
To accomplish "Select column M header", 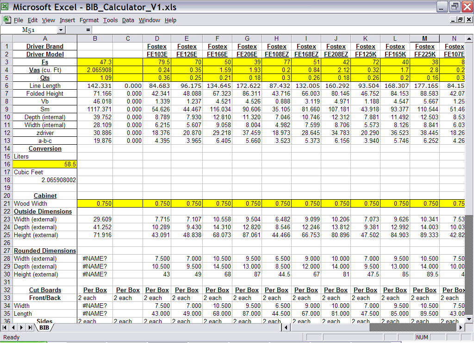I will (x=425, y=38).
